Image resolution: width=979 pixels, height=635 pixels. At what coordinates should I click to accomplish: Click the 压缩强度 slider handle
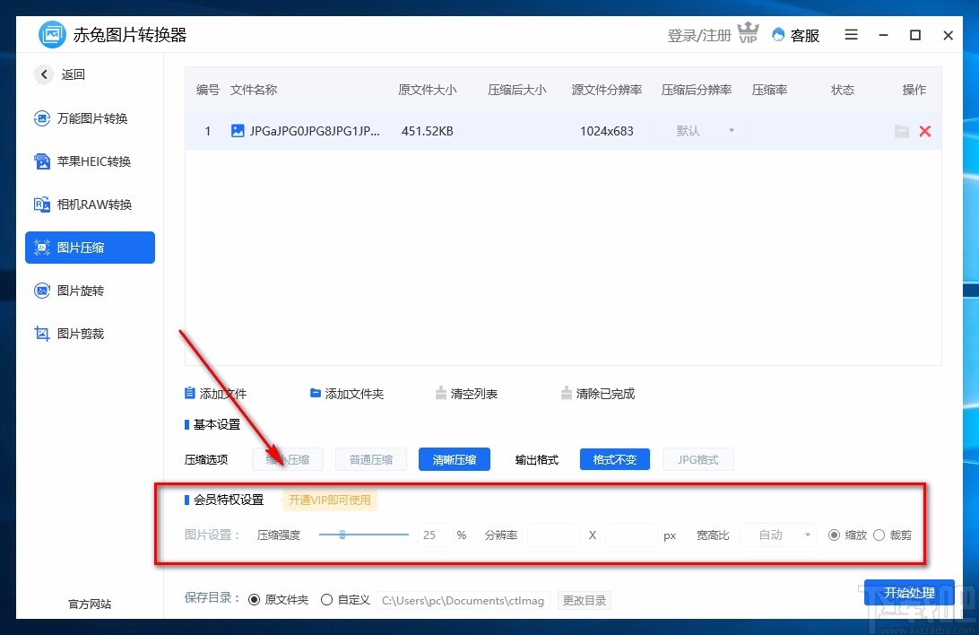coord(342,535)
